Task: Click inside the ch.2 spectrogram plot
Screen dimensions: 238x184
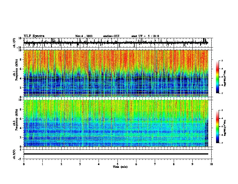Action: coord(116,123)
